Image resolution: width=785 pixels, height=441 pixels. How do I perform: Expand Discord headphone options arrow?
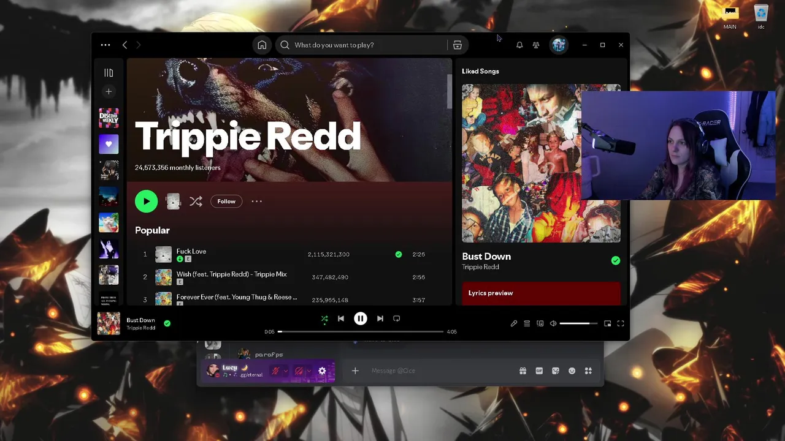pyautogui.click(x=308, y=371)
